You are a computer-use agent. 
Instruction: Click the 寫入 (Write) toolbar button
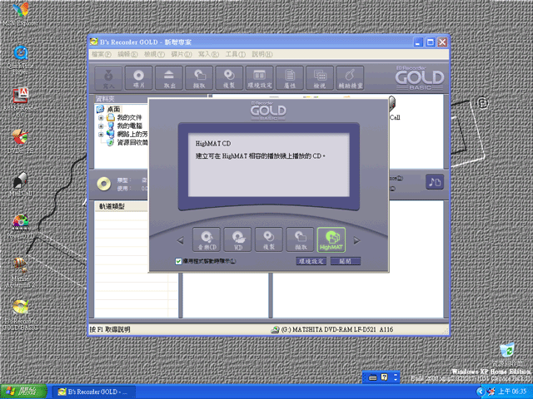coord(108,78)
